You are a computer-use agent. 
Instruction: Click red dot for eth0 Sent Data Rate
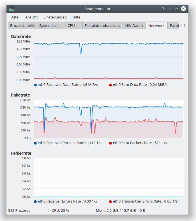point(110,85)
